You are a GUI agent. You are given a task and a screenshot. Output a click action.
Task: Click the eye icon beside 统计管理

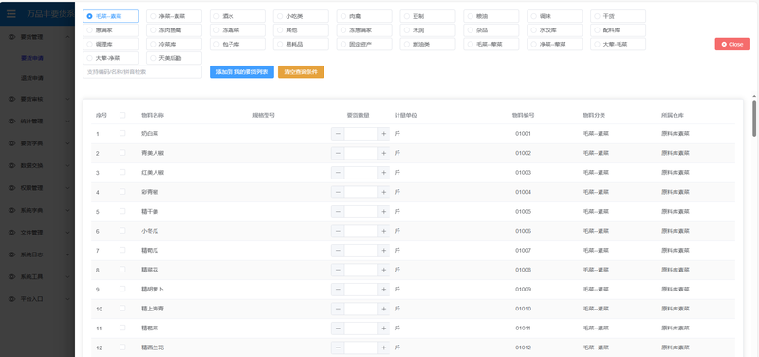pos(12,122)
